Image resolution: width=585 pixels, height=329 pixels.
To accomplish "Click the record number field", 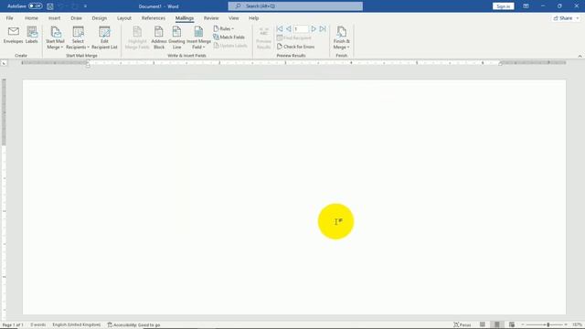I will click(301, 28).
